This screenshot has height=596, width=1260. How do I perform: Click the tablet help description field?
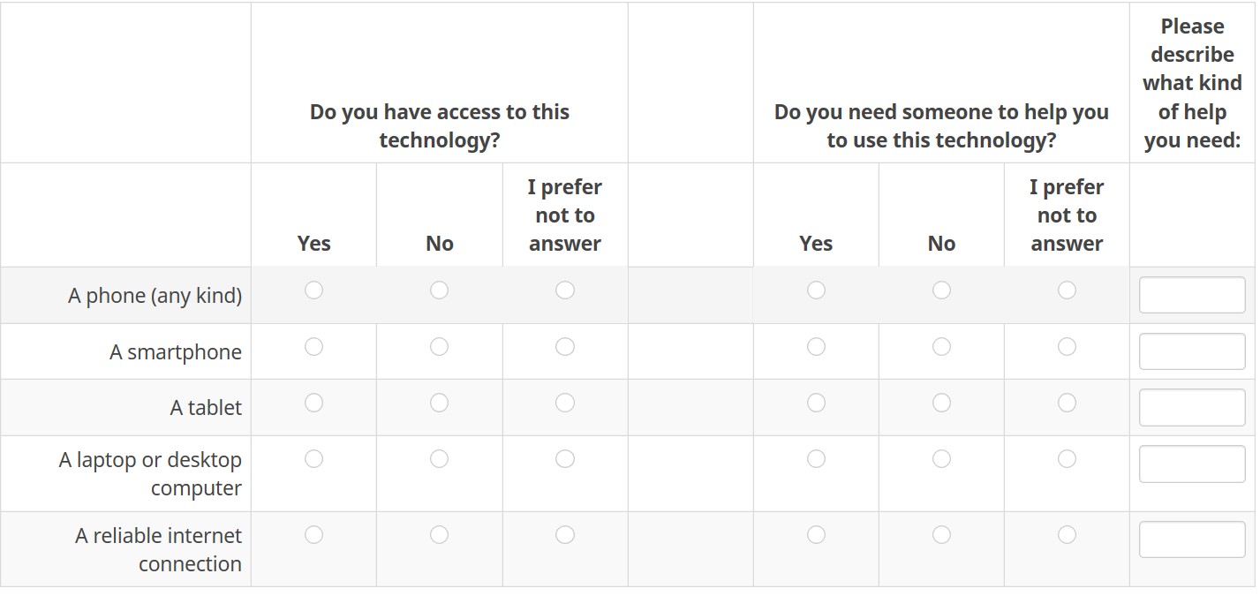click(1191, 408)
